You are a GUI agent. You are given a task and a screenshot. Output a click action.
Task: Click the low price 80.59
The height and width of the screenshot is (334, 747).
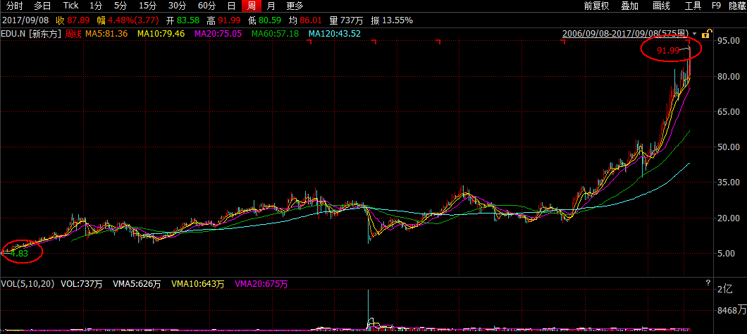click(270, 20)
